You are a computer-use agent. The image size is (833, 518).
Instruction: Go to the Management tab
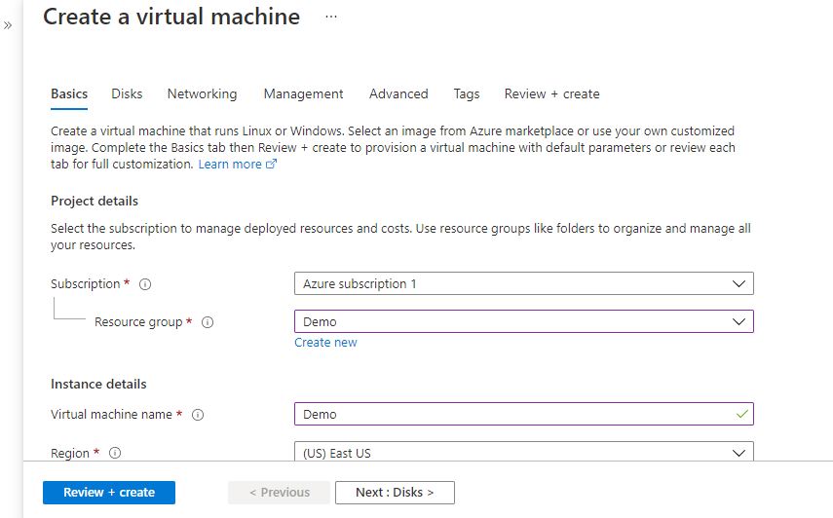point(303,94)
